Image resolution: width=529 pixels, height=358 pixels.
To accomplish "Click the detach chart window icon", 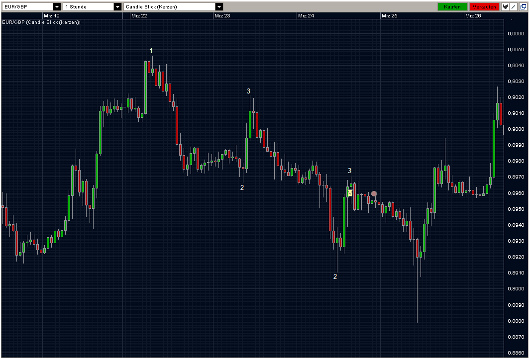I will (523, 7).
